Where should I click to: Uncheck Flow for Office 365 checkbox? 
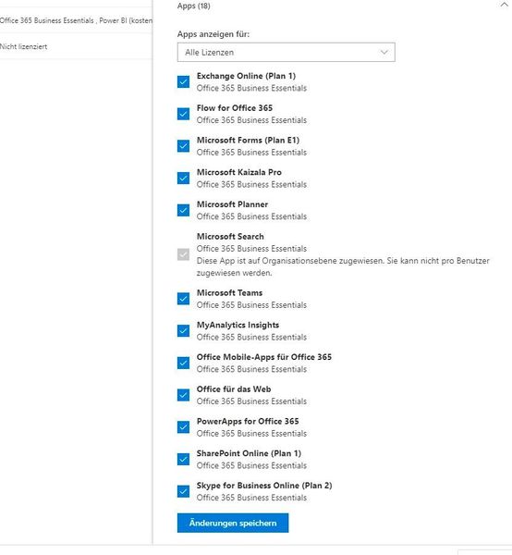click(x=183, y=114)
